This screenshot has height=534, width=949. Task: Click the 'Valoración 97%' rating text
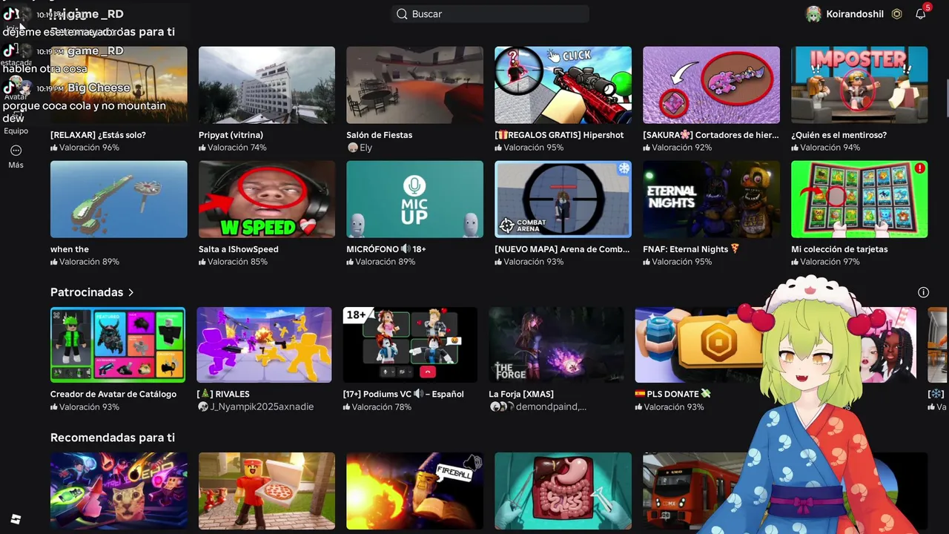830,262
